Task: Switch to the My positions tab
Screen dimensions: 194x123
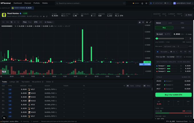Action: [x=38, y=82]
